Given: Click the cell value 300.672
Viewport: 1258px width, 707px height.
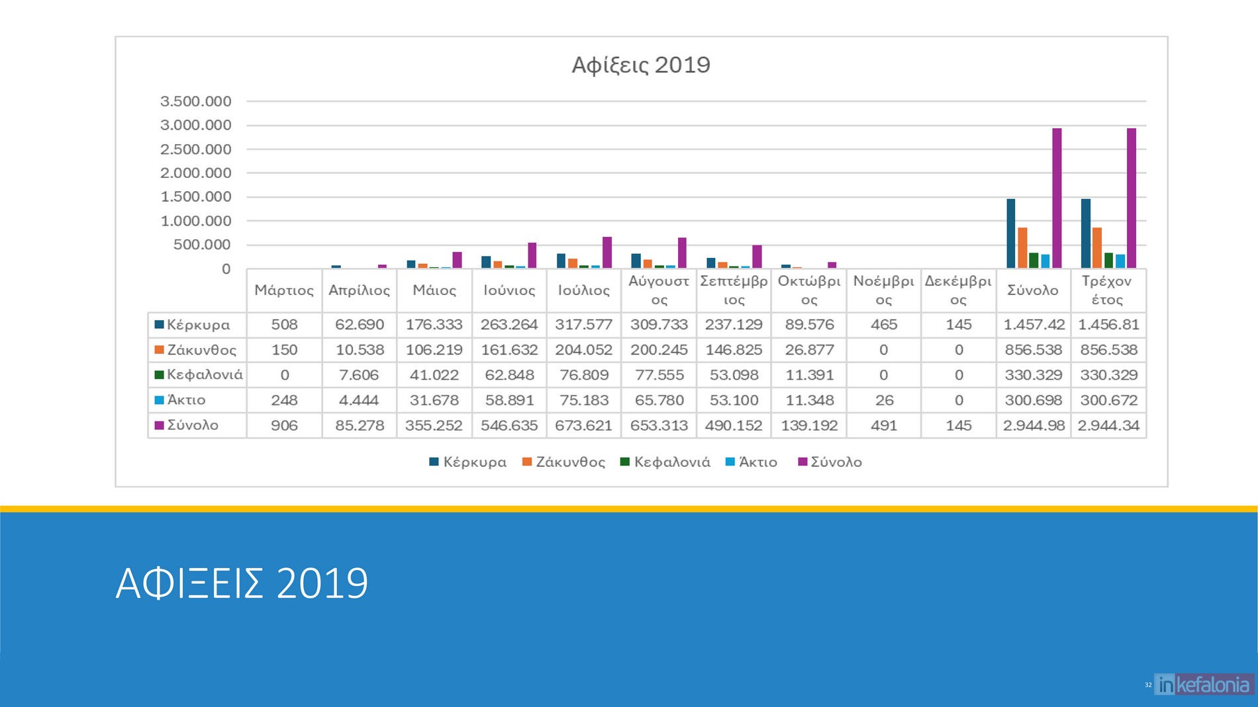Looking at the screenshot, I should (x=1108, y=400).
